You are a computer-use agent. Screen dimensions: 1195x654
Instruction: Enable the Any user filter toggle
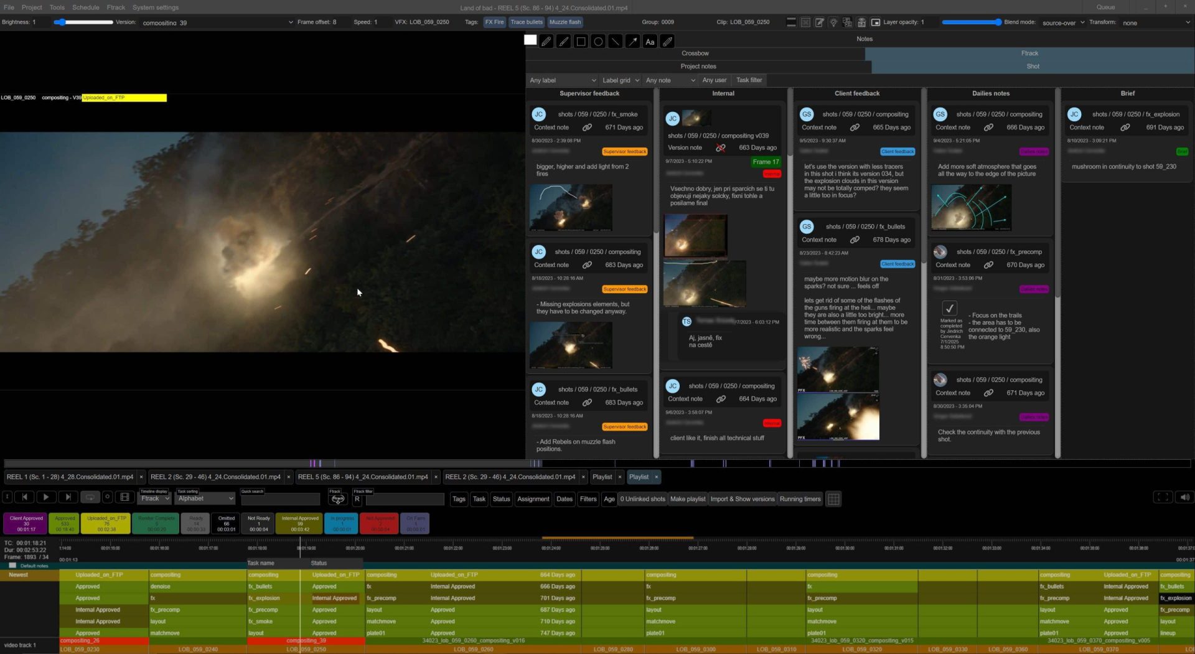pyautogui.click(x=713, y=80)
